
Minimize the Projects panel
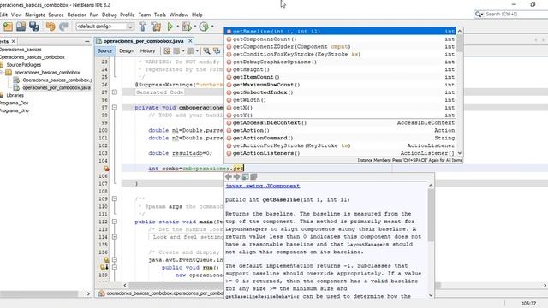coord(87,42)
